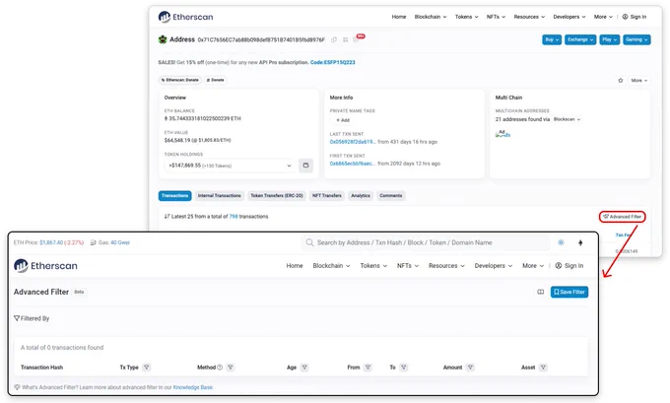Filter by Tx Type column funnel
The width and height of the screenshot is (670, 403).
pyautogui.click(x=147, y=368)
